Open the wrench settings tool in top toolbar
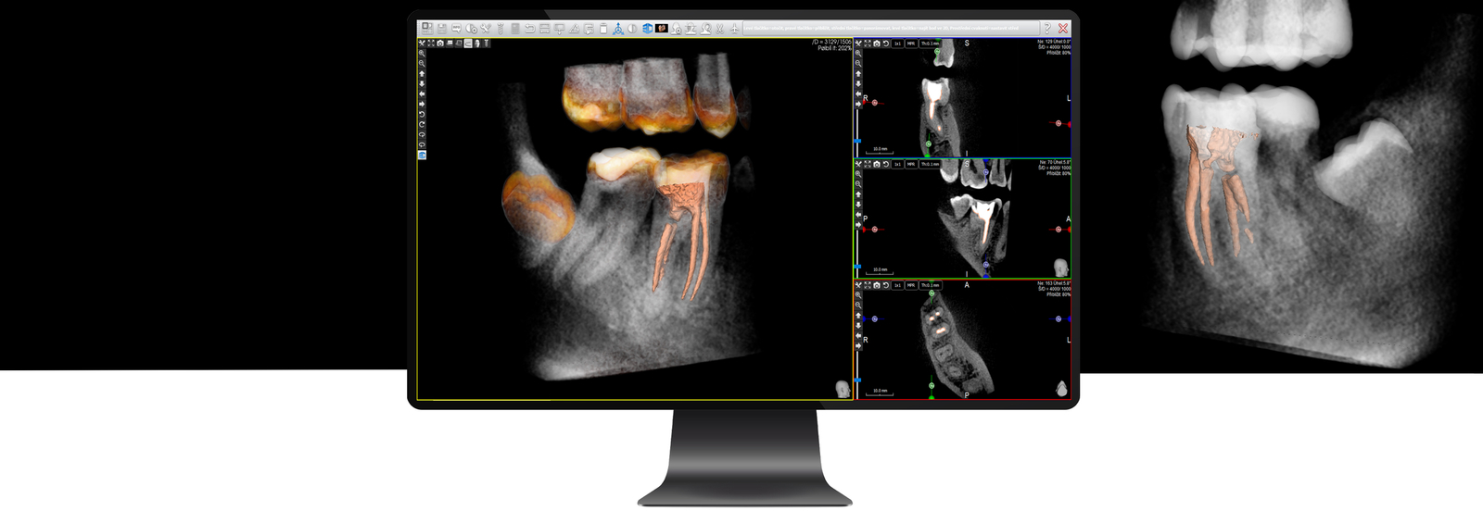The height and width of the screenshot is (511, 1483). (485, 29)
